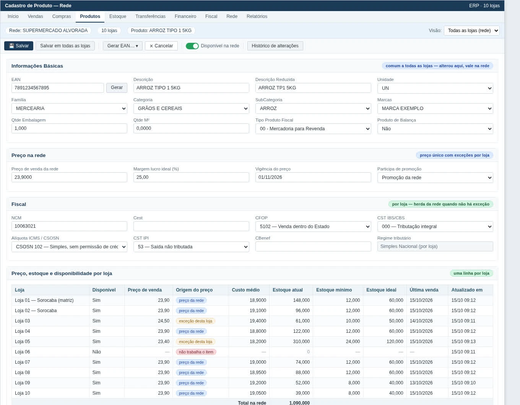Toggle the Disponível na rede switch
Viewport: 520px width, 405px height.
click(192, 46)
